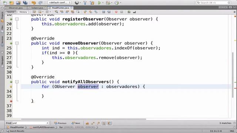Click the Shift Line Left icon
Viewport: 237px width, 133px height.
point(103,12)
